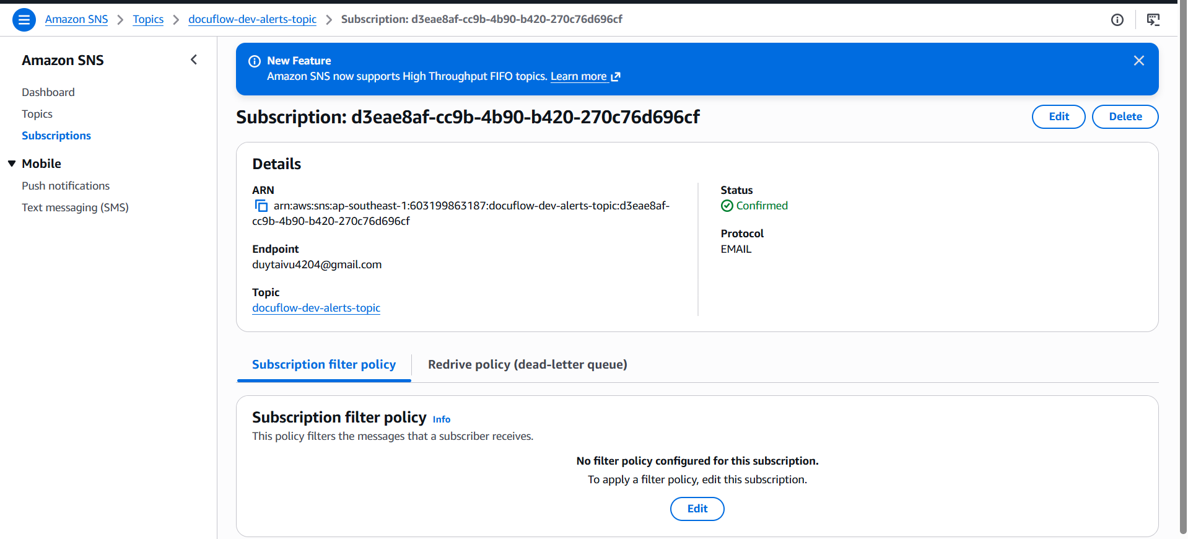Click the EMAIL protocol value
Screen dimensions: 1188x539
pos(736,249)
